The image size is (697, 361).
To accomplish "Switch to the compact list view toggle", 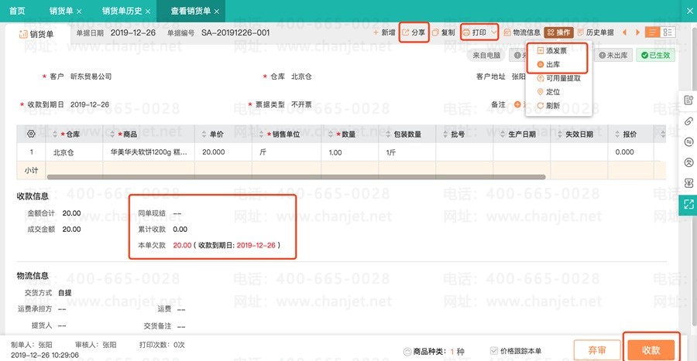I will coord(652,32).
